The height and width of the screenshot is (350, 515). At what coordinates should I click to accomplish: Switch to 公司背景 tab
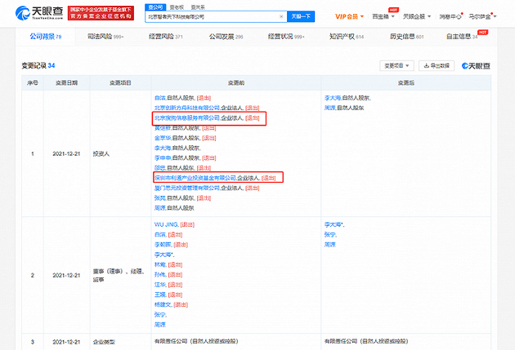(45, 37)
